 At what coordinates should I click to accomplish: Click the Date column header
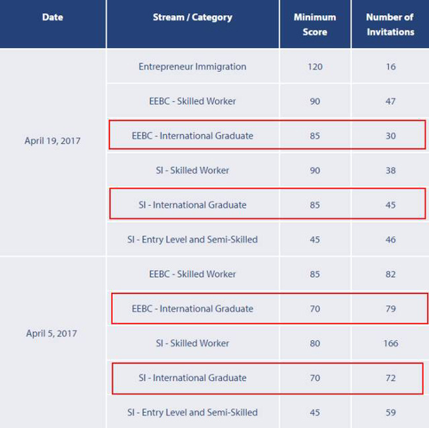point(52,17)
